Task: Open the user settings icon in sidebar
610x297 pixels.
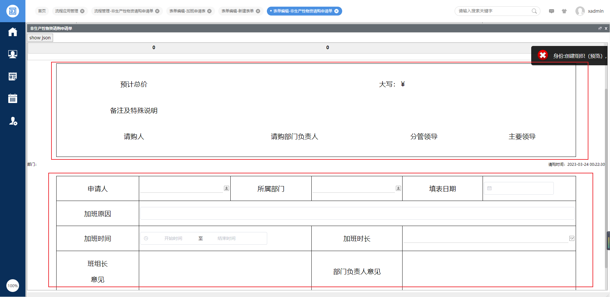Action: (x=13, y=121)
